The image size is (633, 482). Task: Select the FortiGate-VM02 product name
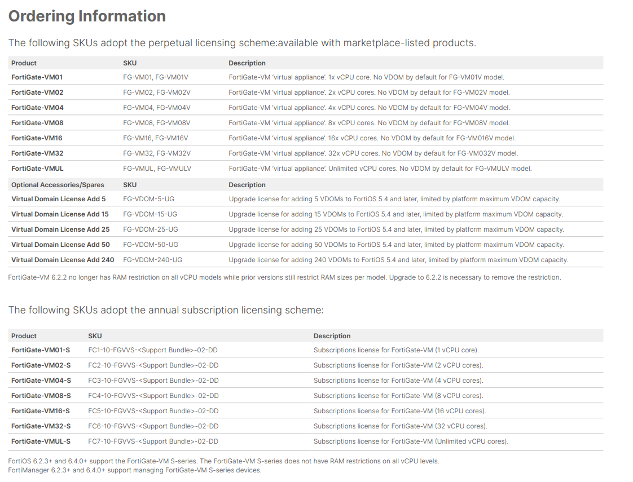[x=37, y=92]
